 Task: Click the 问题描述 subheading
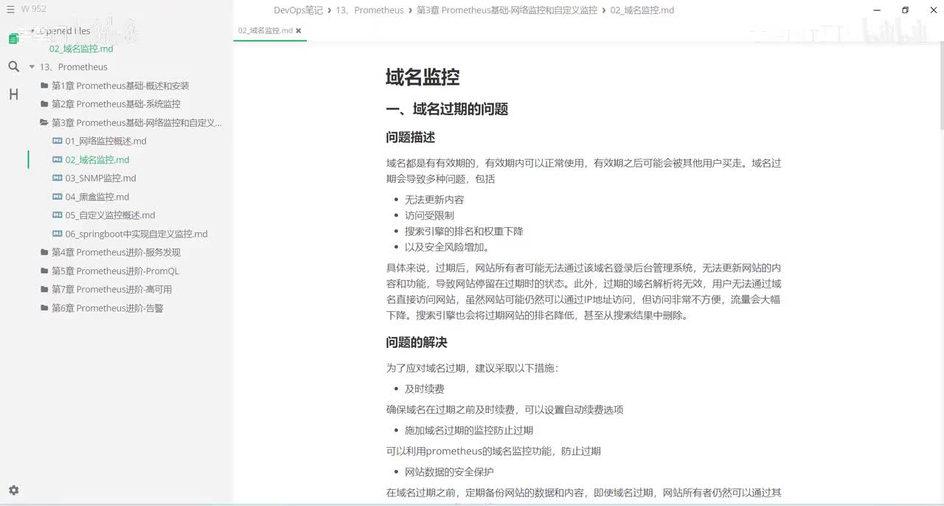click(410, 137)
